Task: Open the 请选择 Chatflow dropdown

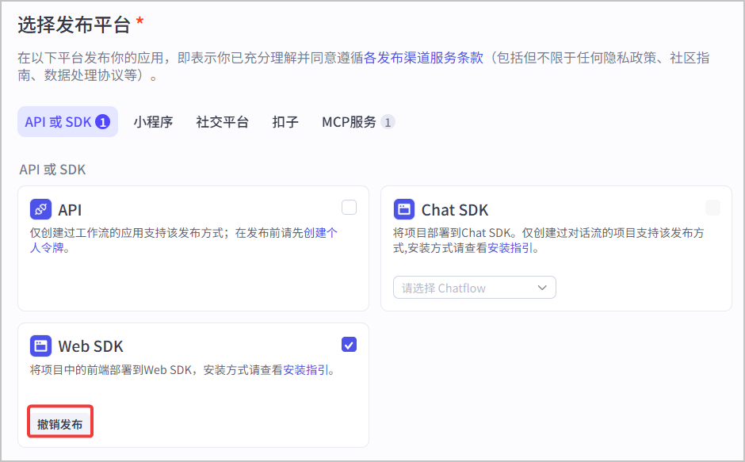Action: coord(474,288)
